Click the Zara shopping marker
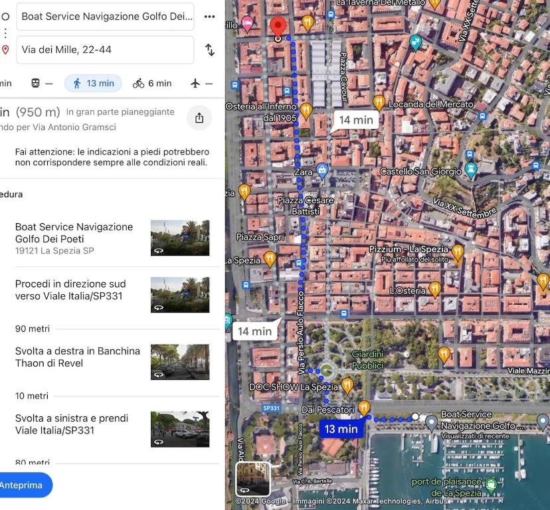The height and width of the screenshot is (510, 550). pyautogui.click(x=322, y=171)
